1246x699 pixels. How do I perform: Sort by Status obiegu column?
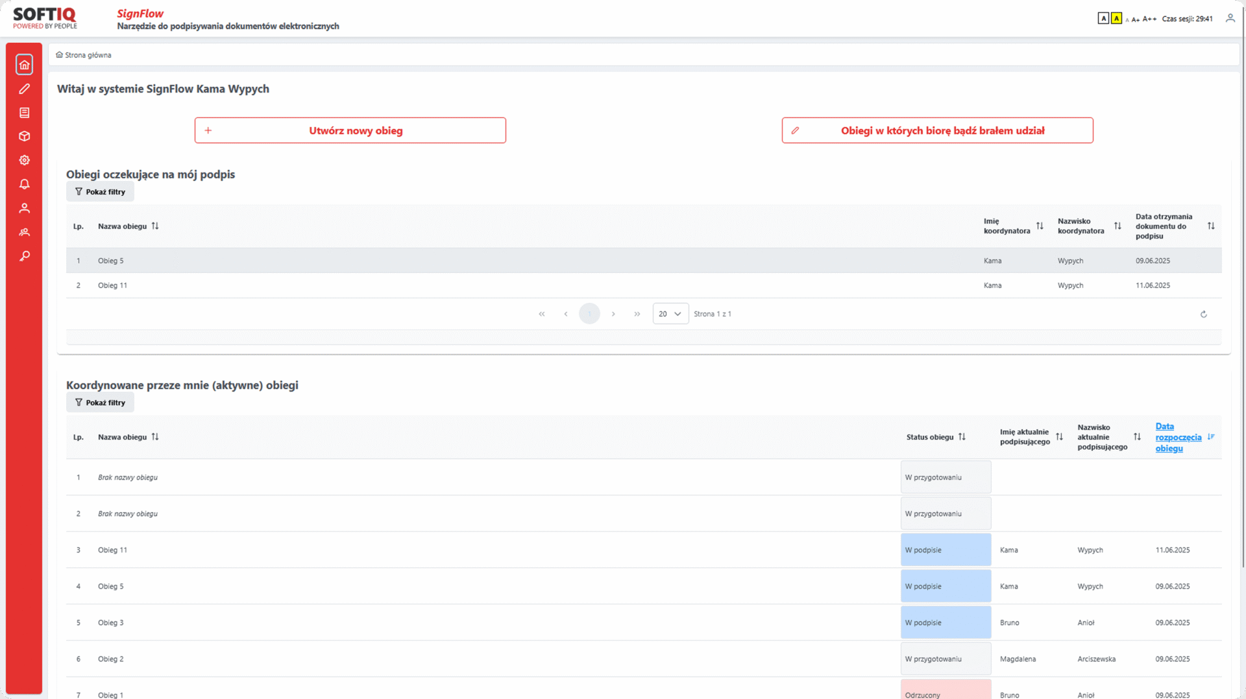(962, 437)
